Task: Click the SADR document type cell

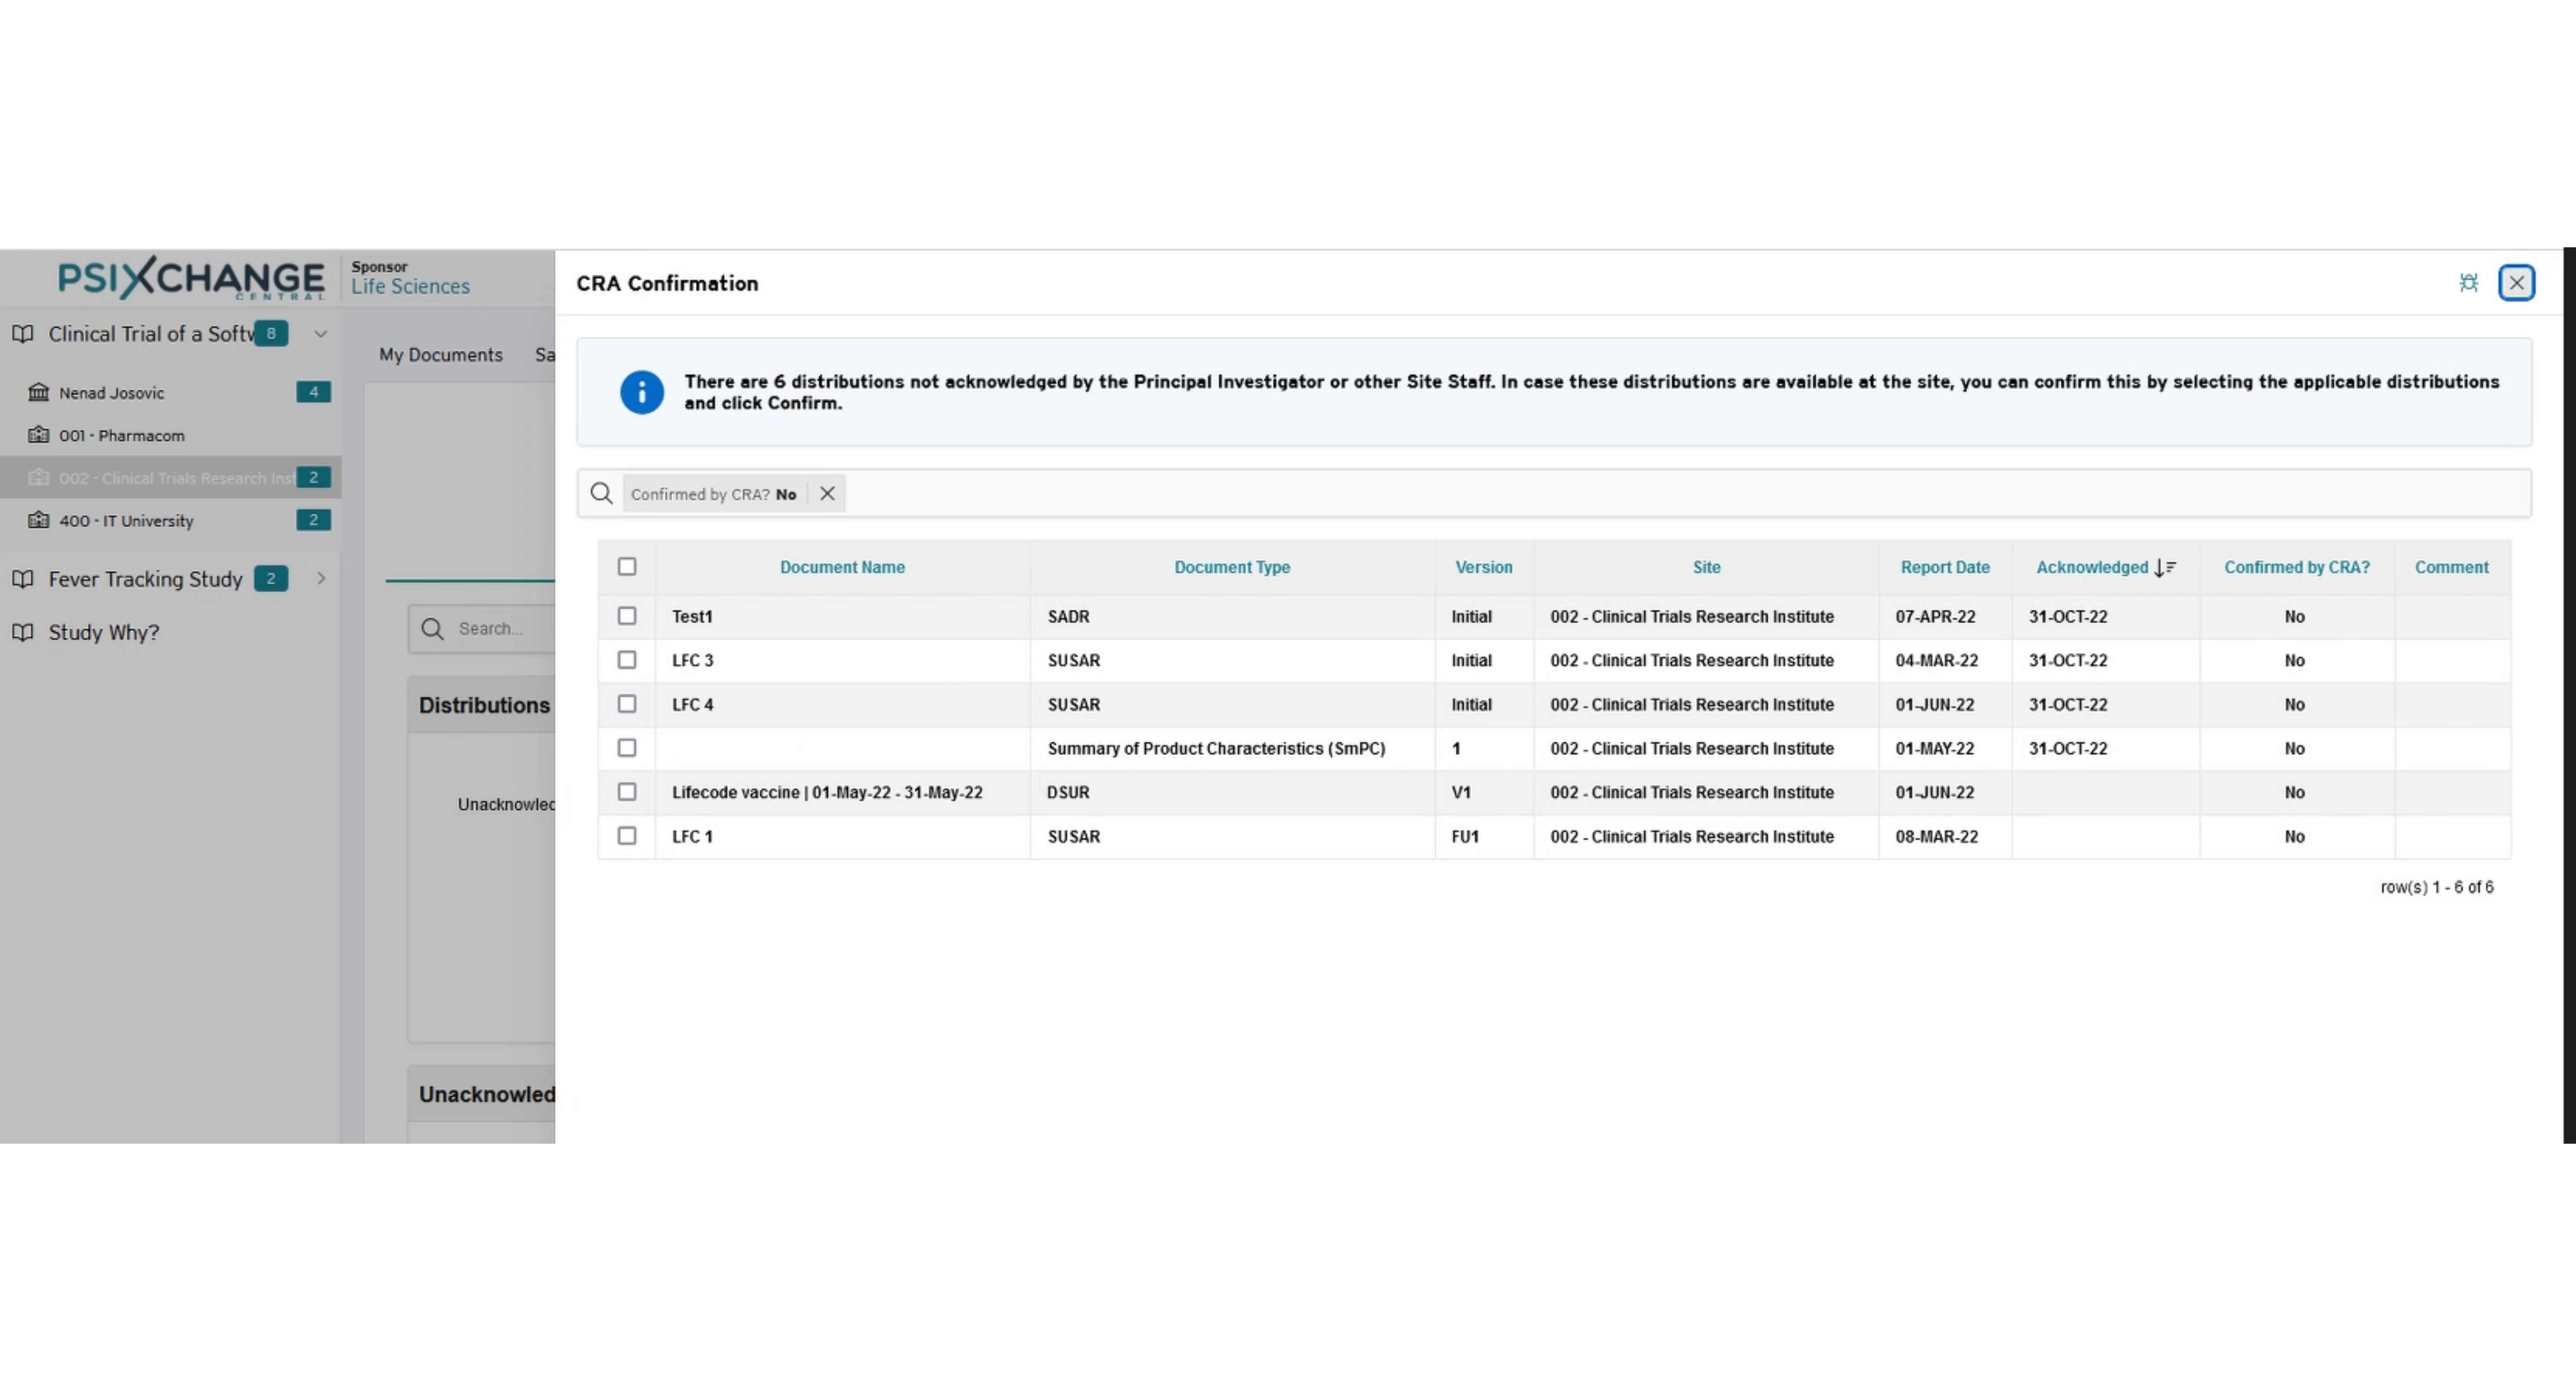Action: coord(1232,617)
